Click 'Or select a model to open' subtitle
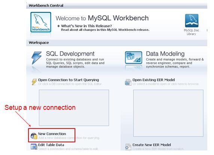Viewport: 214px width, 155px height. click(166, 84)
